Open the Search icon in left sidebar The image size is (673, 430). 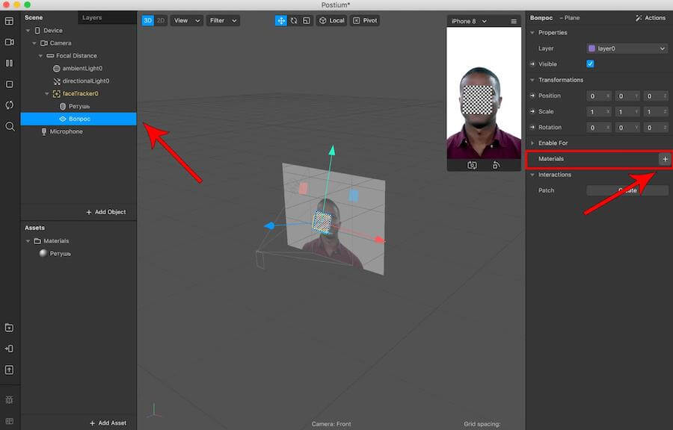[x=10, y=127]
